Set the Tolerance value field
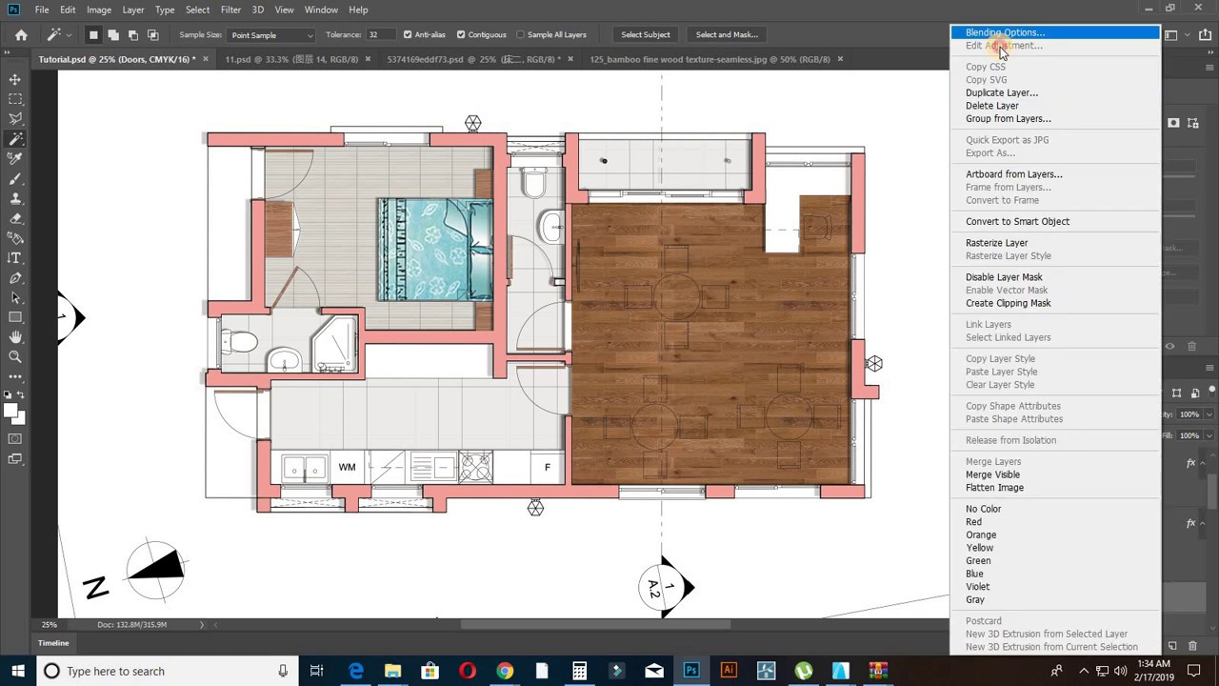1219x686 pixels. click(x=383, y=35)
